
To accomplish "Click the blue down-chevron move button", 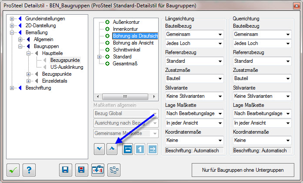I will 99,149.
